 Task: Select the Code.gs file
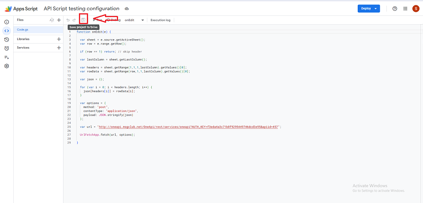click(23, 30)
